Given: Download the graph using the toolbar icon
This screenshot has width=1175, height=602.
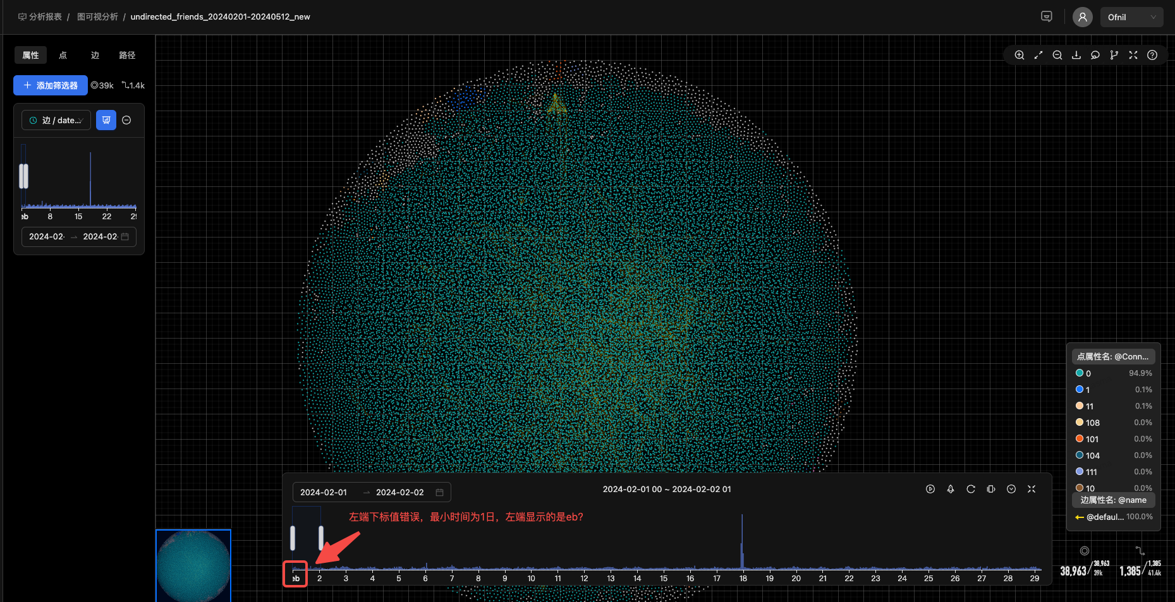Looking at the screenshot, I should 1076,55.
